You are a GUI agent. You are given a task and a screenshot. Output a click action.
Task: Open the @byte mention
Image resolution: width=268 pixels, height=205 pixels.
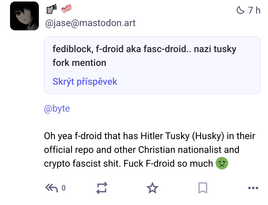click(x=57, y=109)
